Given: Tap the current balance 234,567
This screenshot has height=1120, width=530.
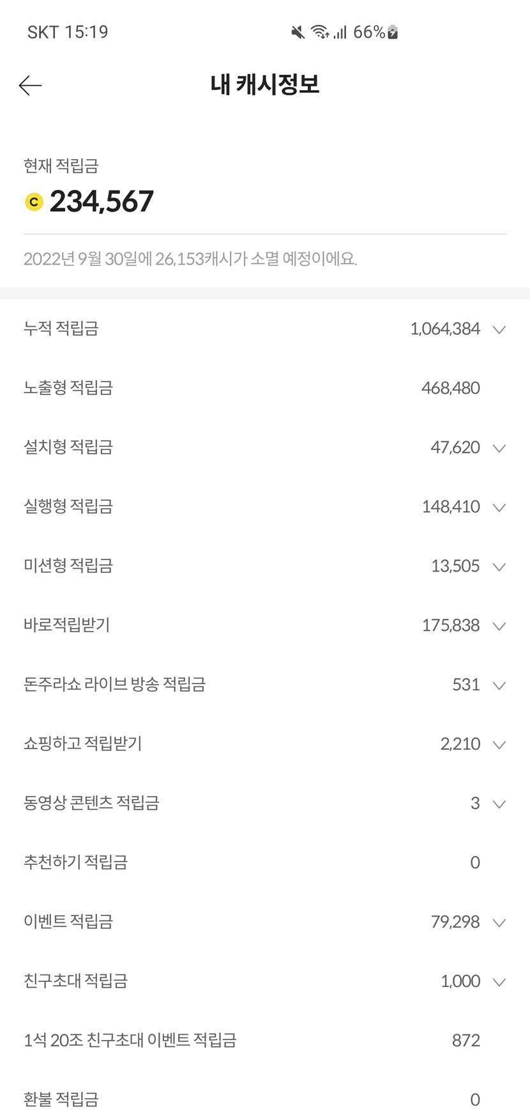Looking at the screenshot, I should point(102,202).
